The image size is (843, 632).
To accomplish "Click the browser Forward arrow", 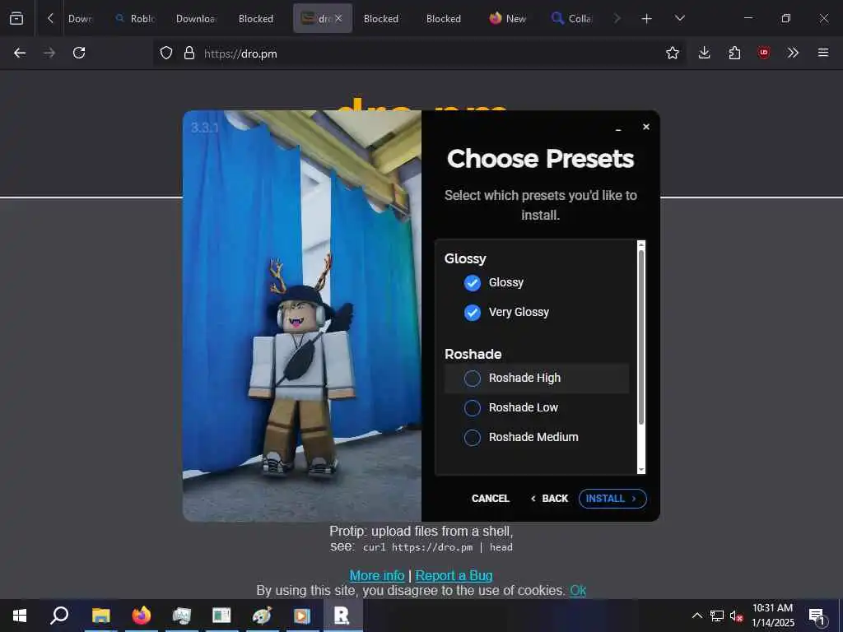I will coord(49,53).
